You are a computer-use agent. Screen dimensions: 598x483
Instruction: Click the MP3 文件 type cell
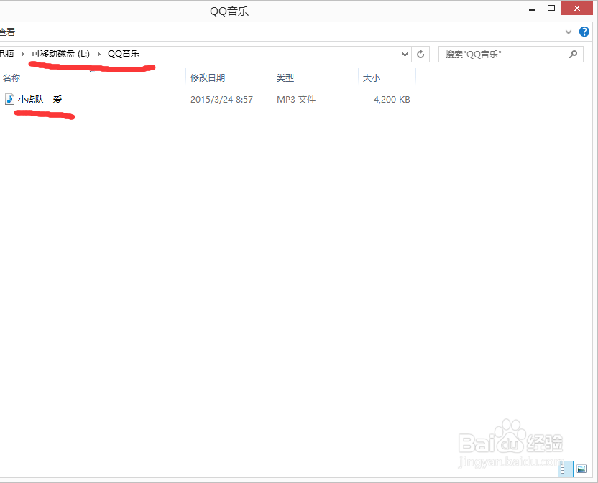point(296,100)
